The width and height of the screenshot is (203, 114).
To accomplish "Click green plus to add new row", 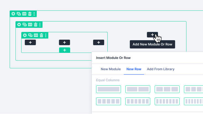I will click(65, 50).
